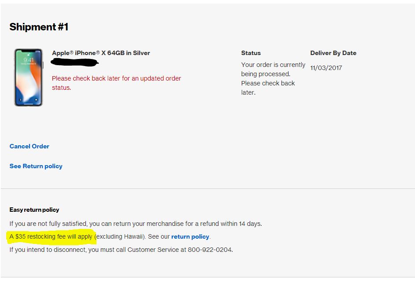The height and width of the screenshot is (295, 415).
Task: Click the blacked-out redacted text
Action: click(x=74, y=63)
